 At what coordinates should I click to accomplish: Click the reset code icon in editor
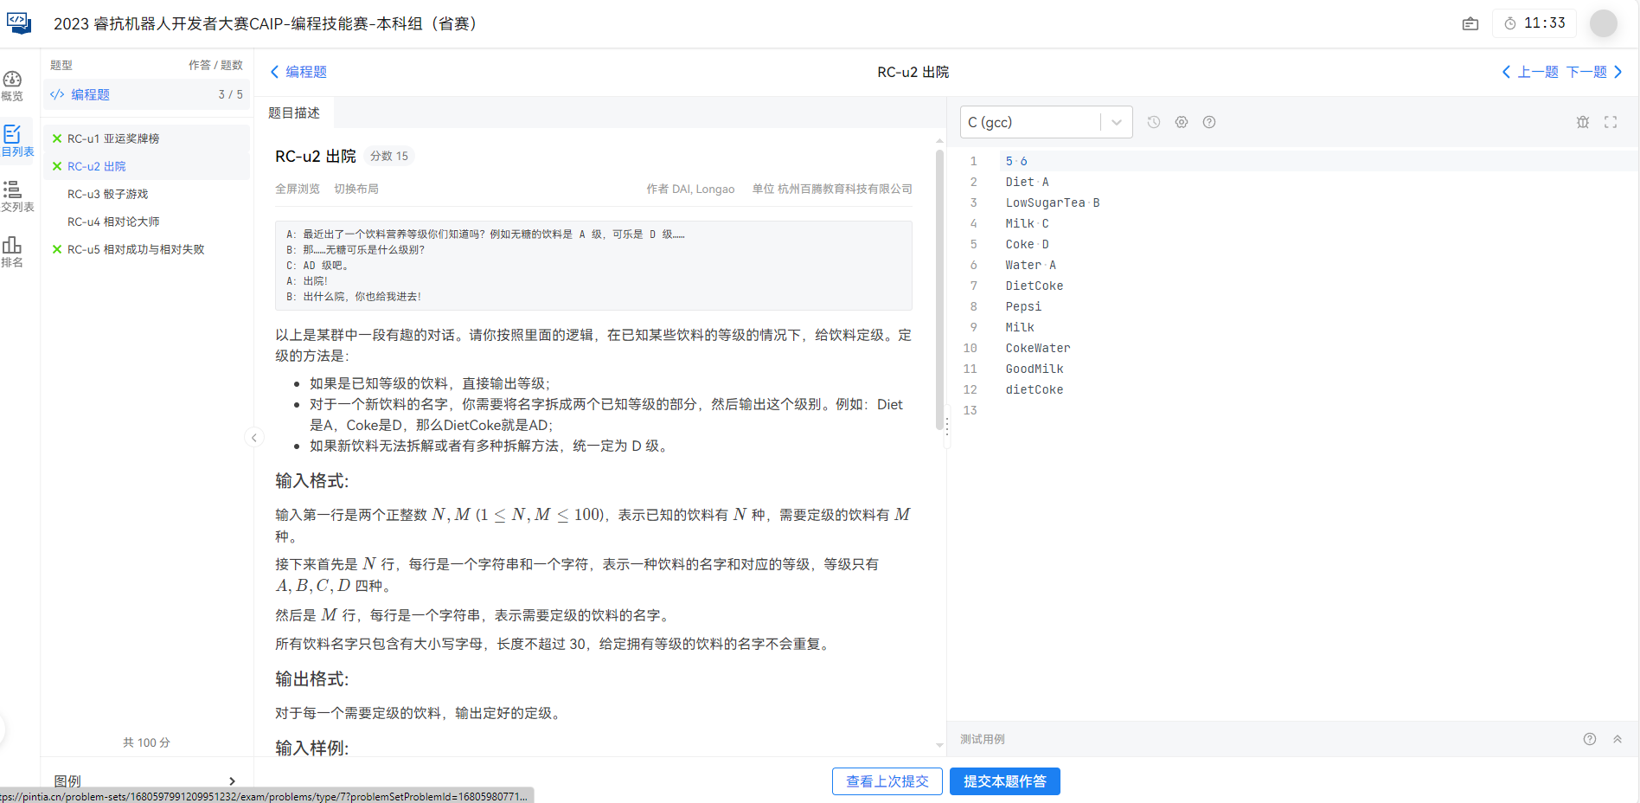[x=1582, y=122]
